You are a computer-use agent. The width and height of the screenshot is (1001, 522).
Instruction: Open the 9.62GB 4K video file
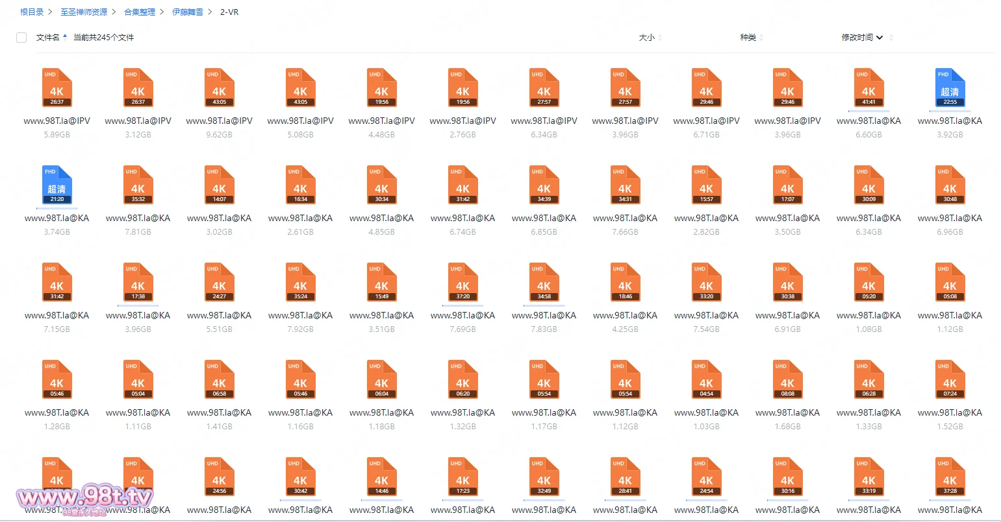pos(219,88)
